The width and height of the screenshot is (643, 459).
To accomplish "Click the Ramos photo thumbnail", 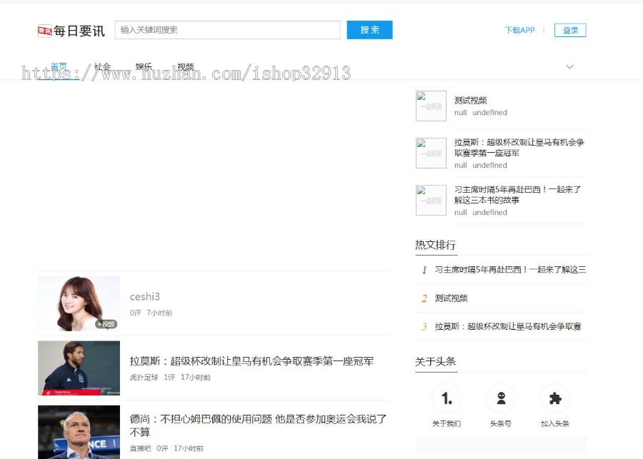I will pyautogui.click(x=79, y=367).
